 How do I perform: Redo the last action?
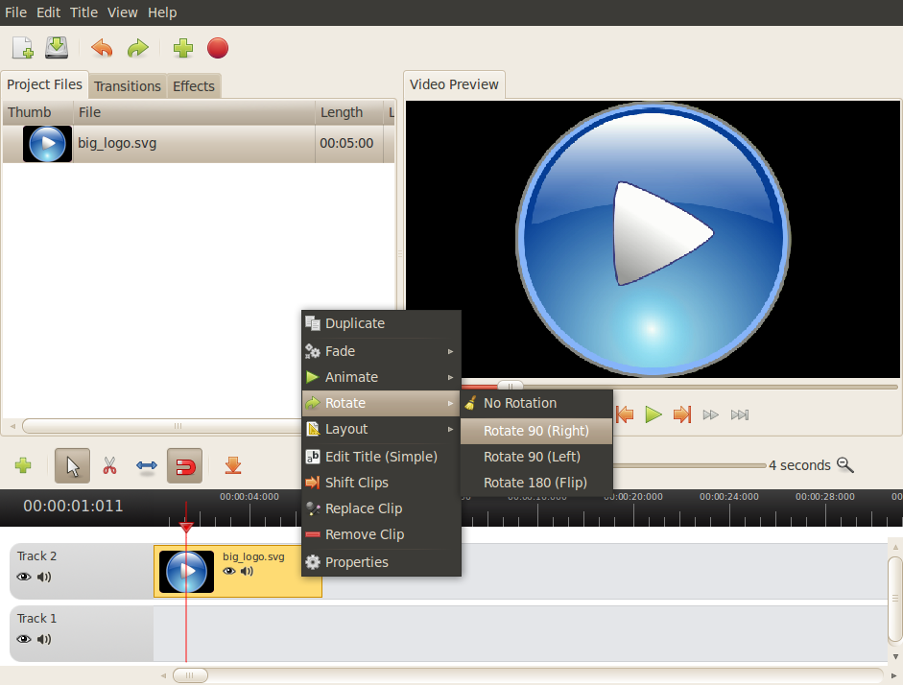(137, 47)
